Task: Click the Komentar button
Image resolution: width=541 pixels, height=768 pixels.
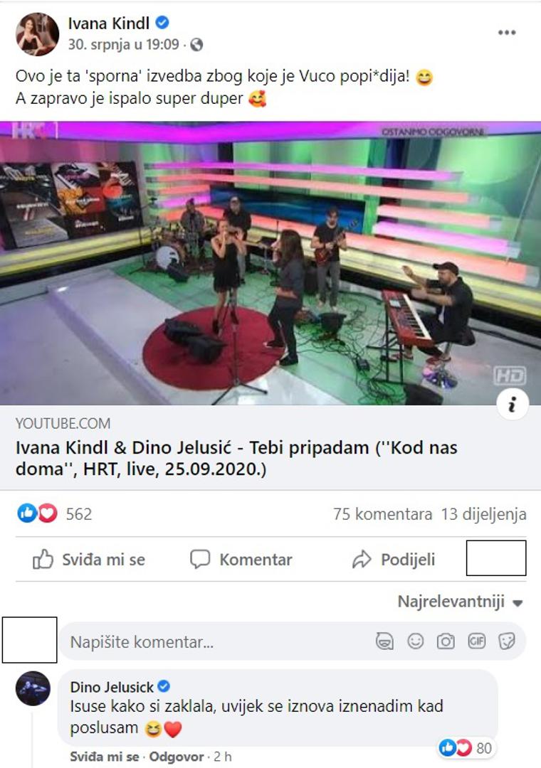Action: pos(241,560)
